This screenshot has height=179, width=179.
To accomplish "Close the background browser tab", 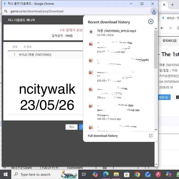I will (x=164, y=5).
